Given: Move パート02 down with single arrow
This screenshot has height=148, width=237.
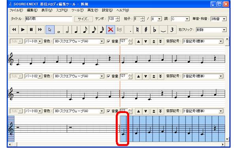Looking at the screenshot, I should (x=145, y=76).
